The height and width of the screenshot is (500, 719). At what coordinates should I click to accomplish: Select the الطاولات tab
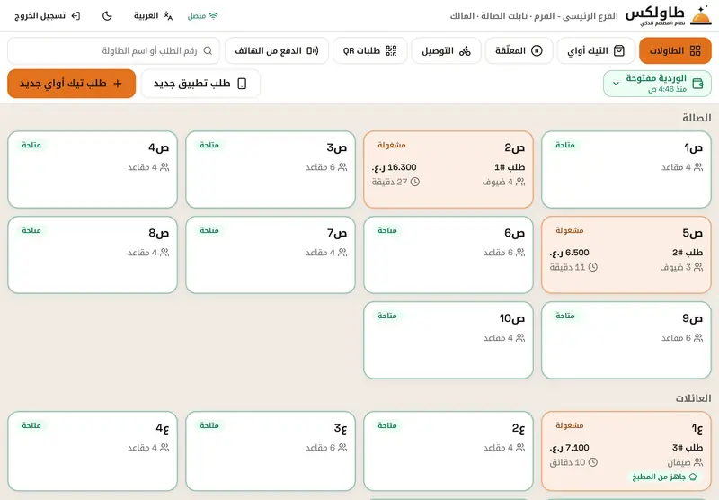point(675,50)
